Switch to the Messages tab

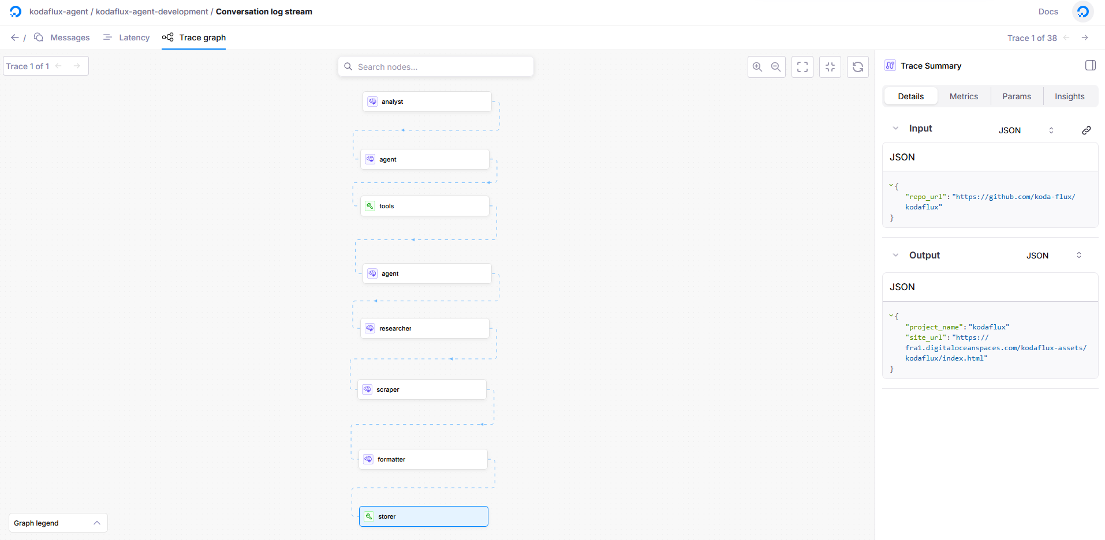[x=62, y=37]
